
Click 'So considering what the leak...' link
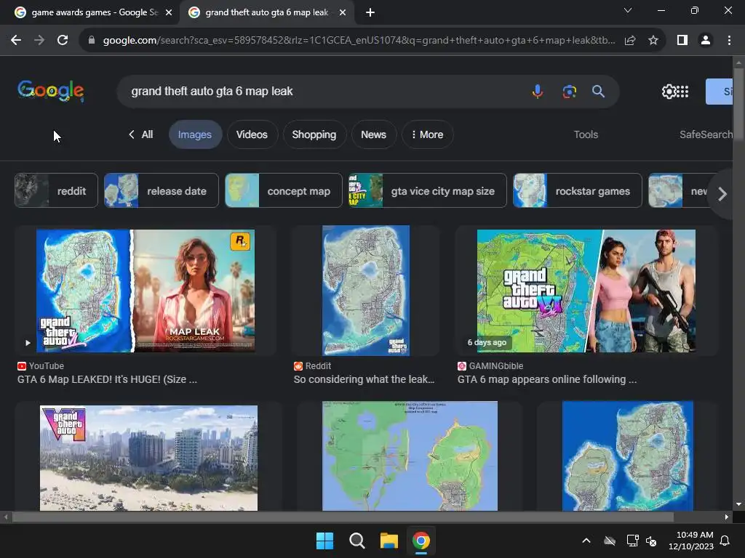[x=364, y=379]
